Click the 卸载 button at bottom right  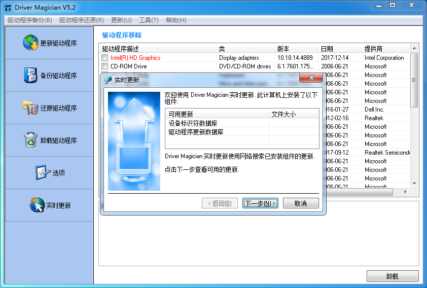392,276
